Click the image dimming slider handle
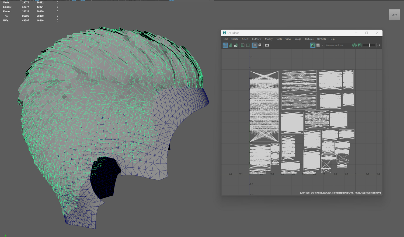The width and height of the screenshot is (404, 237). (370, 45)
